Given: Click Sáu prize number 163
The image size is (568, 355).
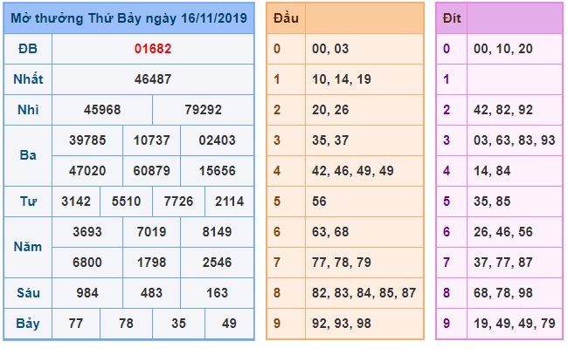Looking at the screenshot, I should pyautogui.click(x=218, y=293).
